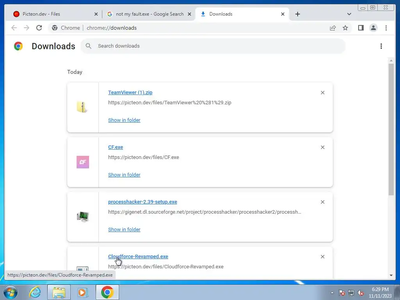Click the scrollbar up arrow
The image size is (400, 300).
(x=391, y=61)
